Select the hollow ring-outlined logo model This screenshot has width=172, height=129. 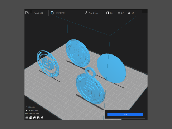pos(48,64)
